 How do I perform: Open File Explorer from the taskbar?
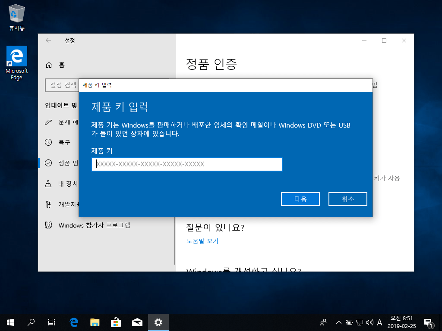95,322
